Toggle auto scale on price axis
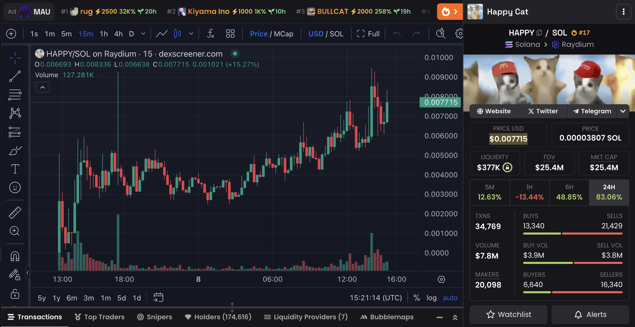 pos(450,298)
